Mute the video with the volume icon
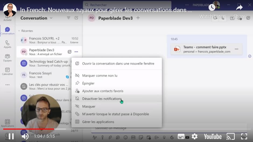This screenshot has width=253, height=142. (x=25, y=136)
